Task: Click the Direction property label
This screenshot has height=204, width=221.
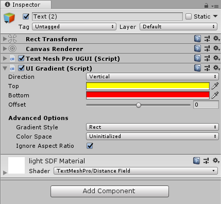Action: (21, 77)
